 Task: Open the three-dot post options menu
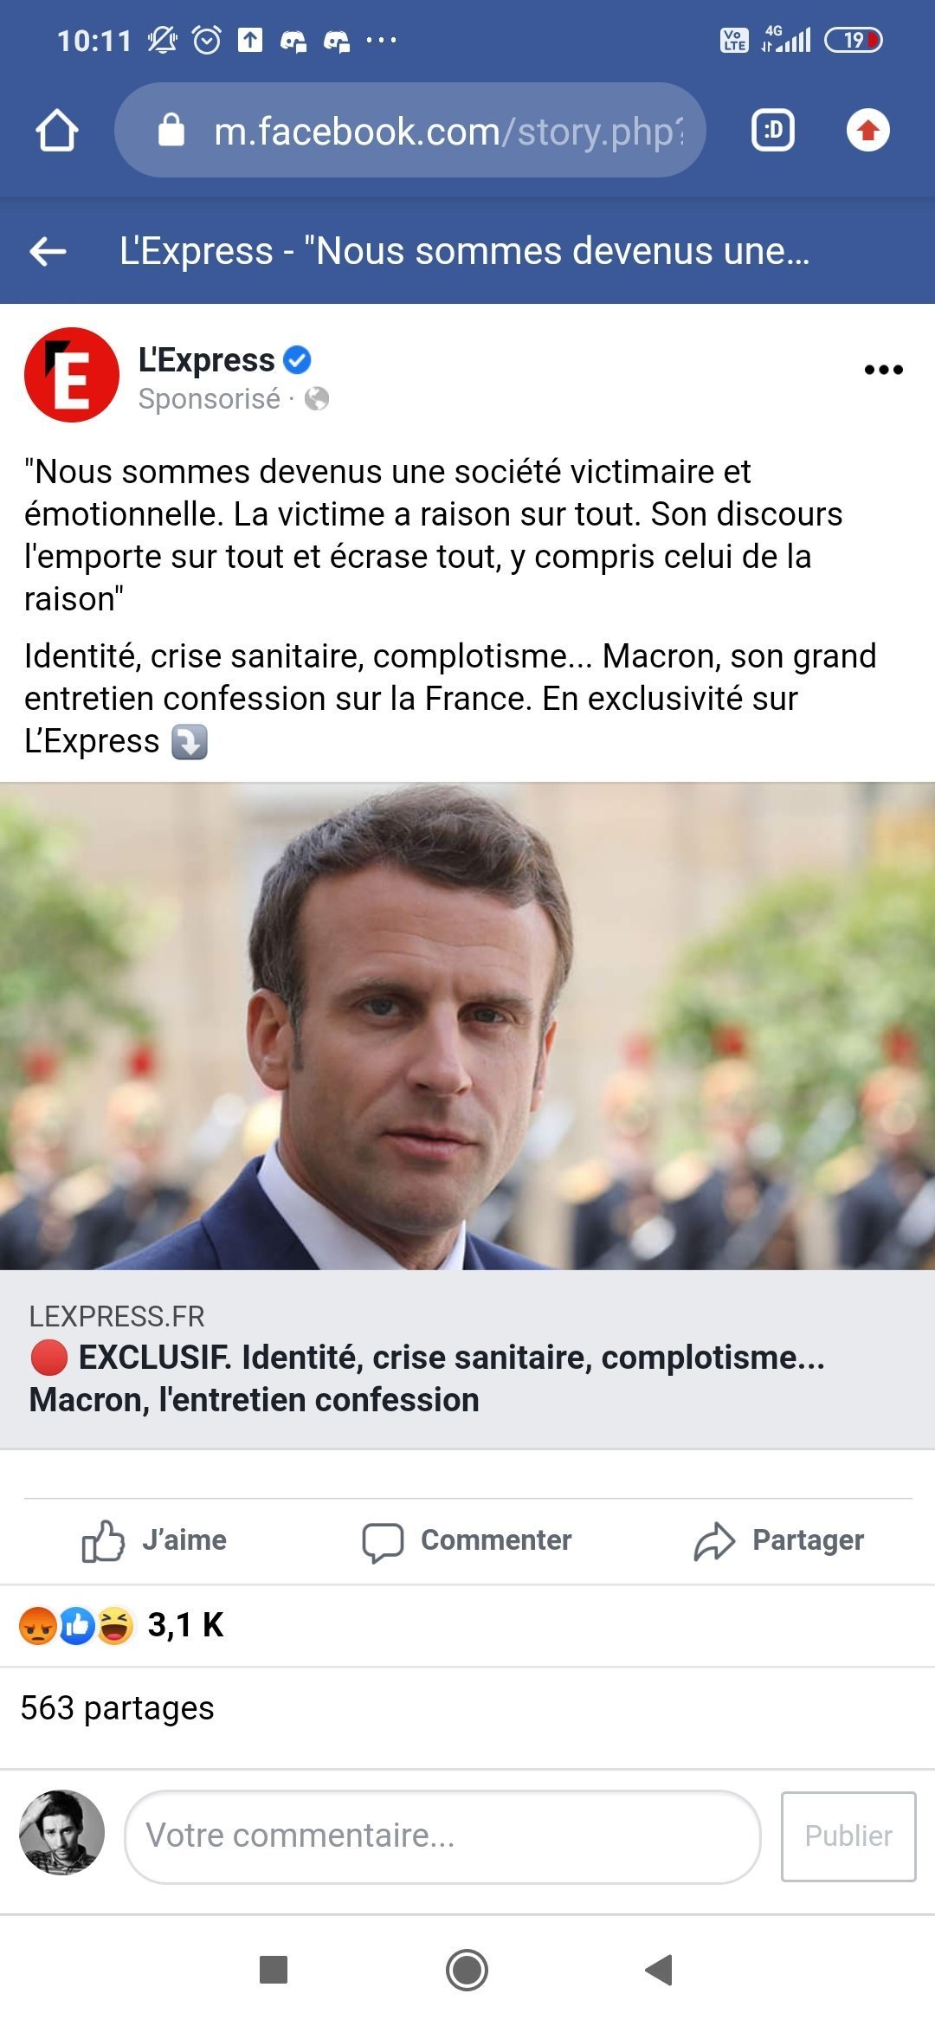pos(883,370)
